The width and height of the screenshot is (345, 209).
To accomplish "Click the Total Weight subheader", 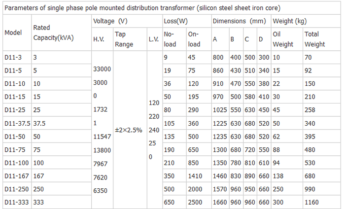I will click(x=314, y=39).
